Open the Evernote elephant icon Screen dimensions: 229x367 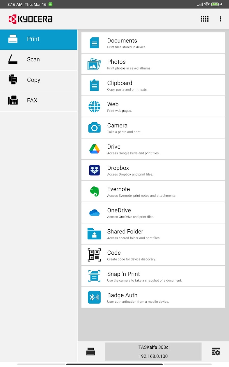coord(94,191)
